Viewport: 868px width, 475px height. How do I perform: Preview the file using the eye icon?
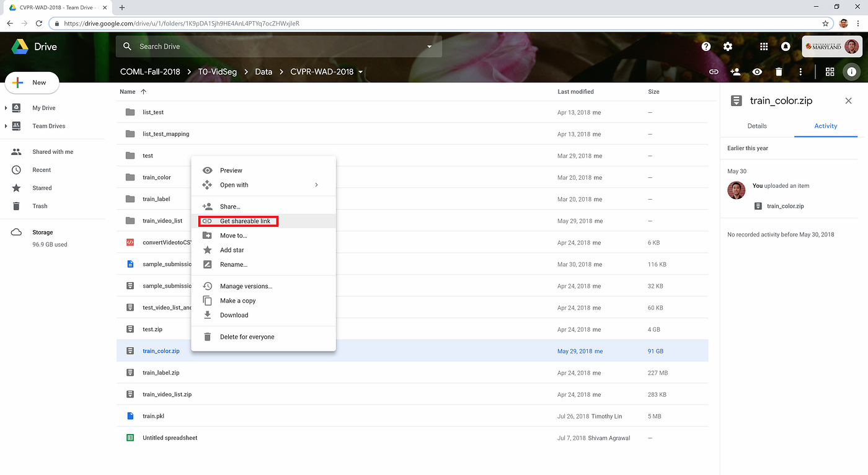pos(757,71)
